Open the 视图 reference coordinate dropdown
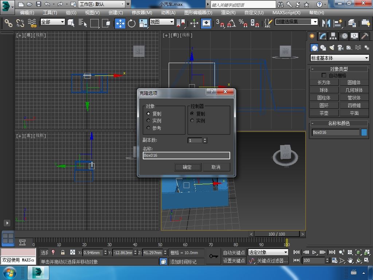The width and height of the screenshot is (373, 280). tap(162, 22)
